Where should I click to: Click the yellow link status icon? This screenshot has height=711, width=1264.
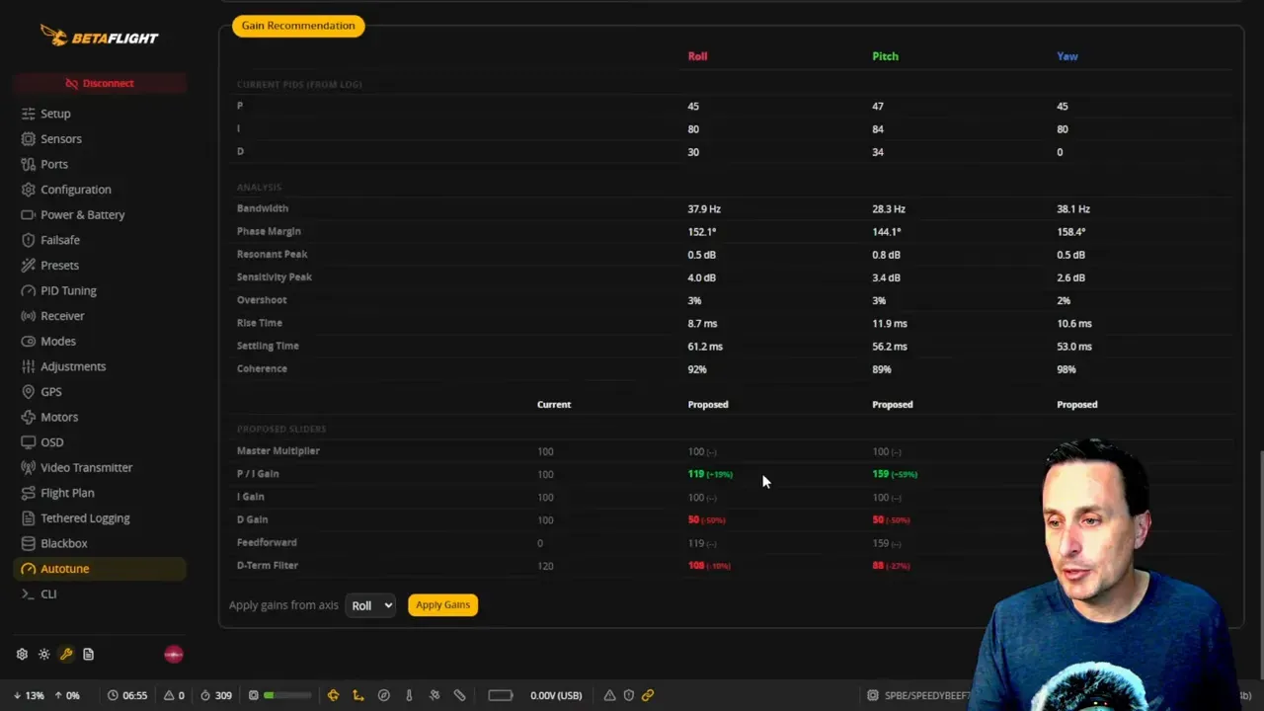(x=648, y=695)
